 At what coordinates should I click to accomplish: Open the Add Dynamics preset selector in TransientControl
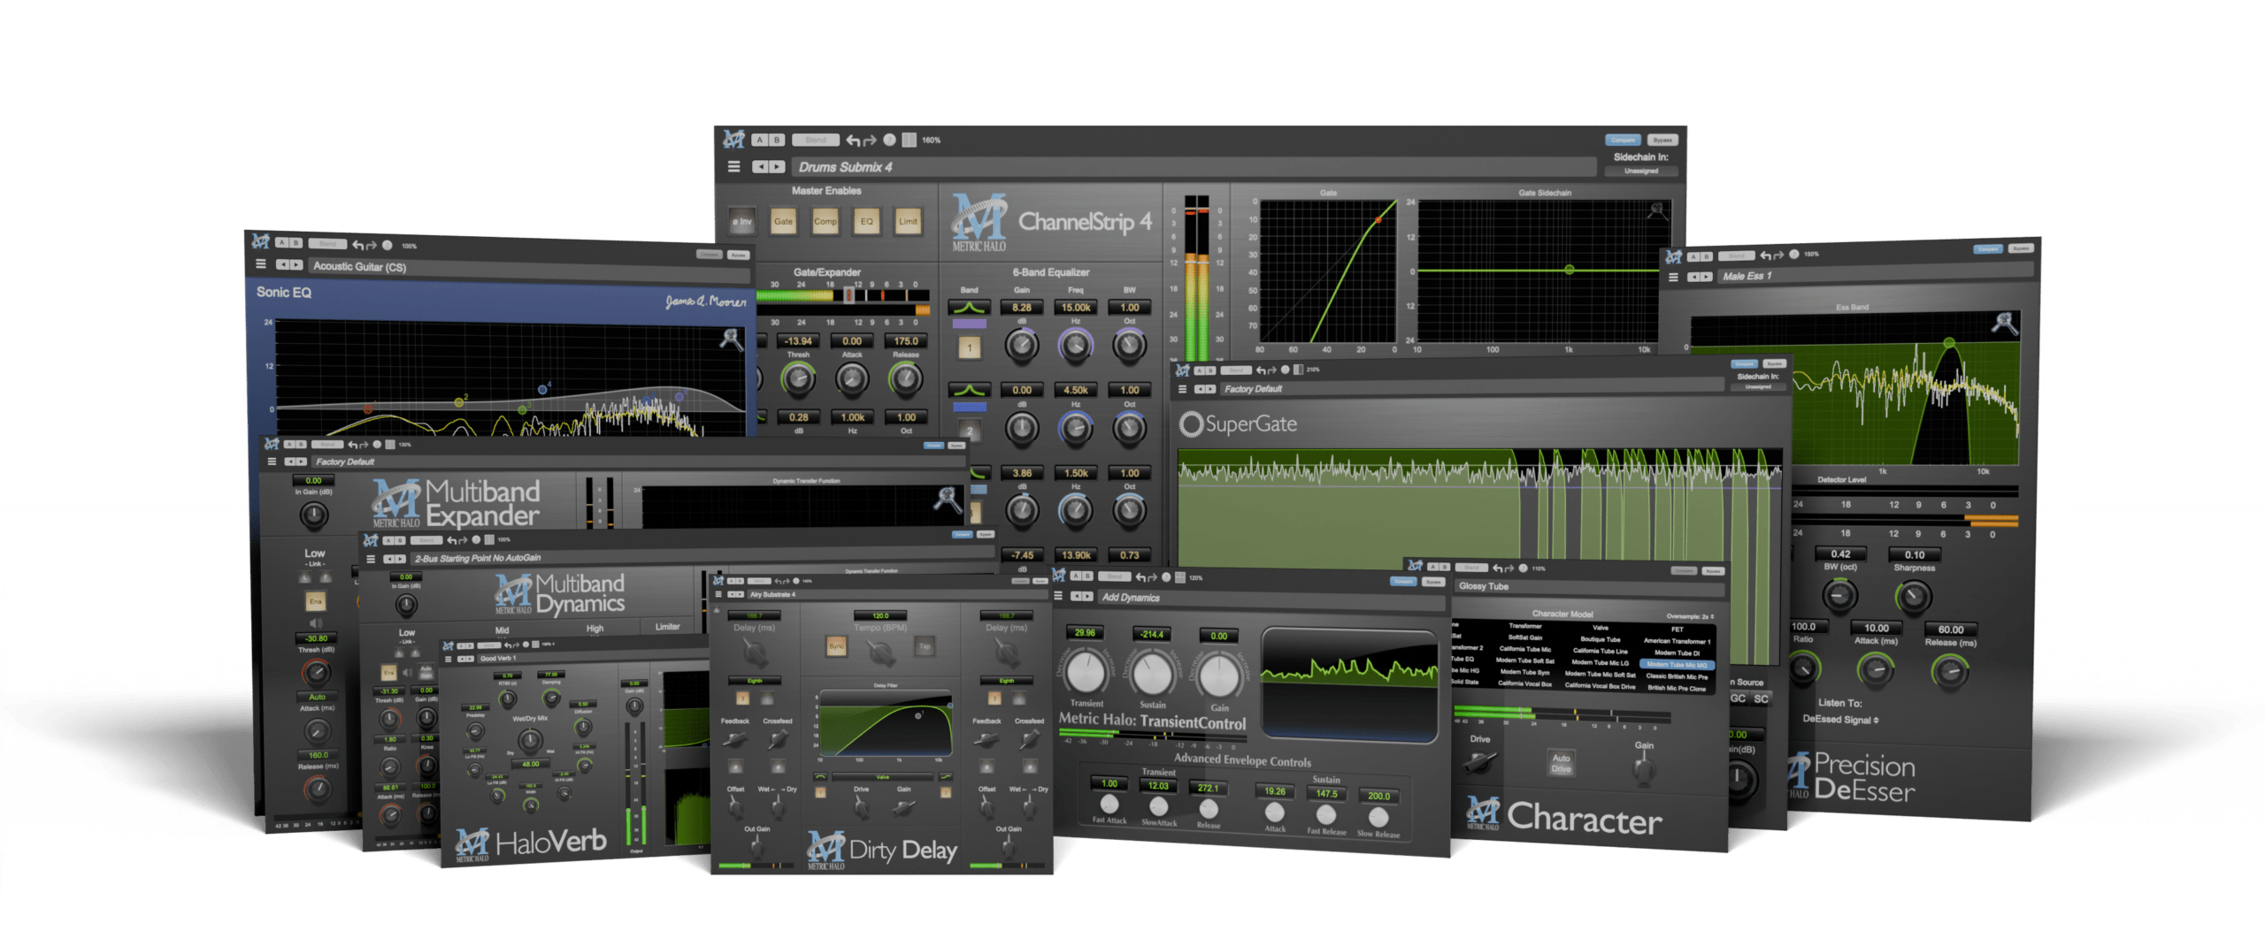(x=1270, y=599)
